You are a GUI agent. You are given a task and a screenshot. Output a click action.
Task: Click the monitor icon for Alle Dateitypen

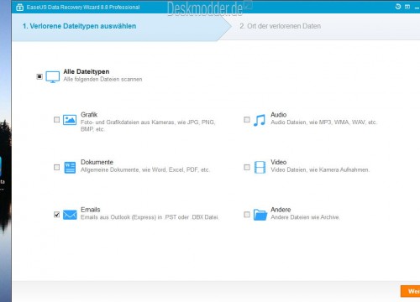point(53,76)
